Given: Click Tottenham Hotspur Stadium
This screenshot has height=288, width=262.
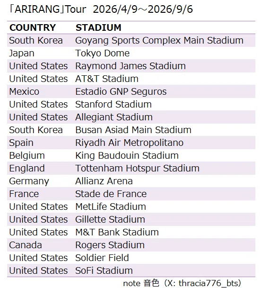Looking at the screenshot, I should coord(137,168).
